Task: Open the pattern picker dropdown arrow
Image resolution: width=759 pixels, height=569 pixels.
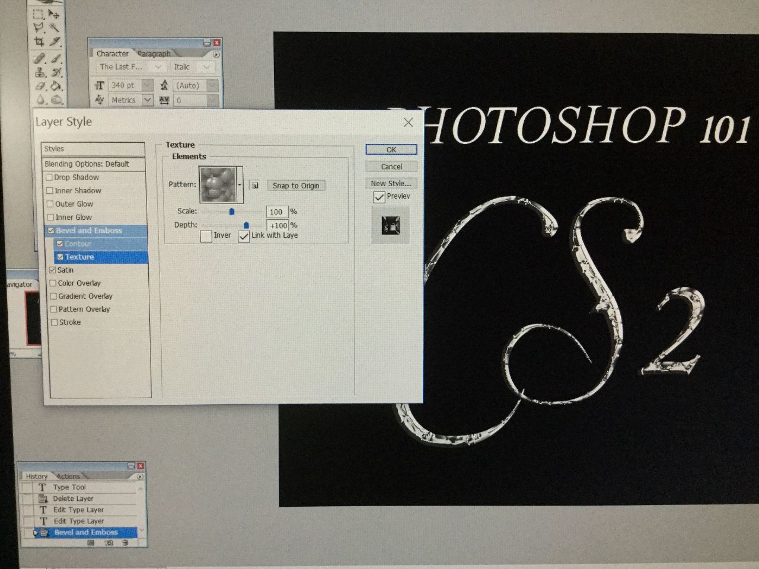Action: 240,185
